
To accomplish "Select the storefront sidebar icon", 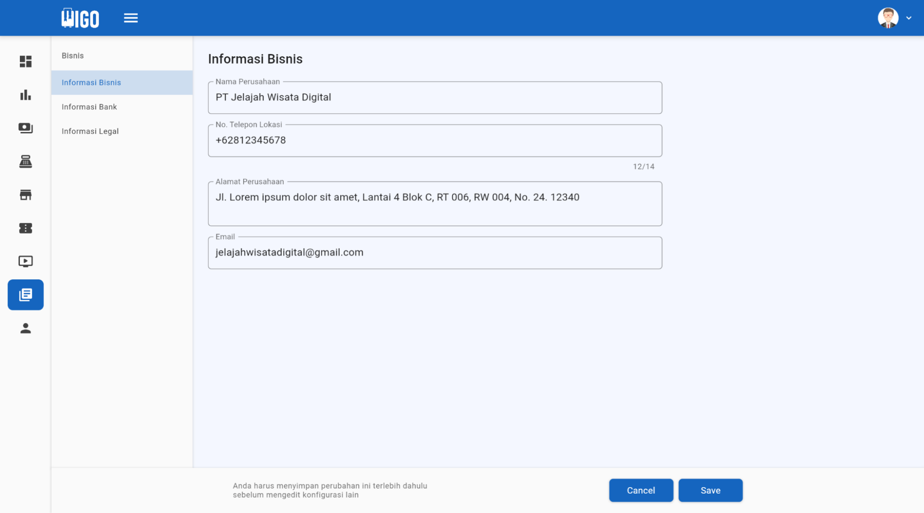I will click(25, 195).
